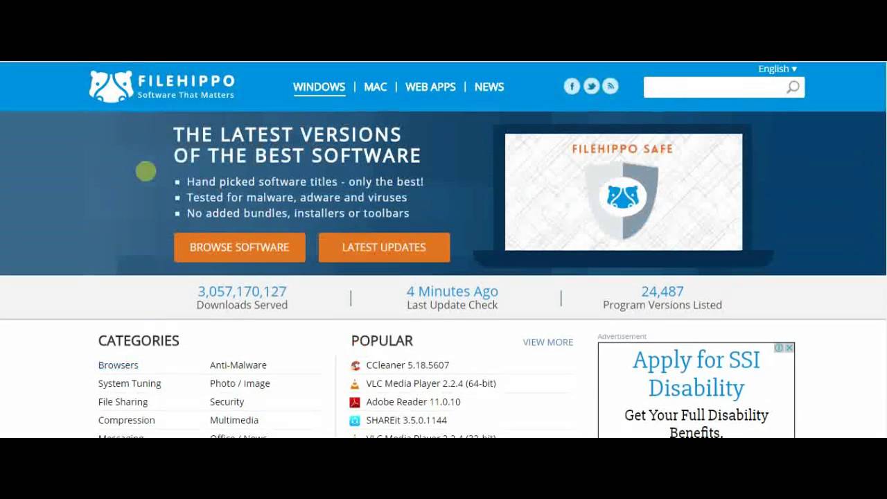Open the NEWS section
887x499 pixels.
(489, 87)
